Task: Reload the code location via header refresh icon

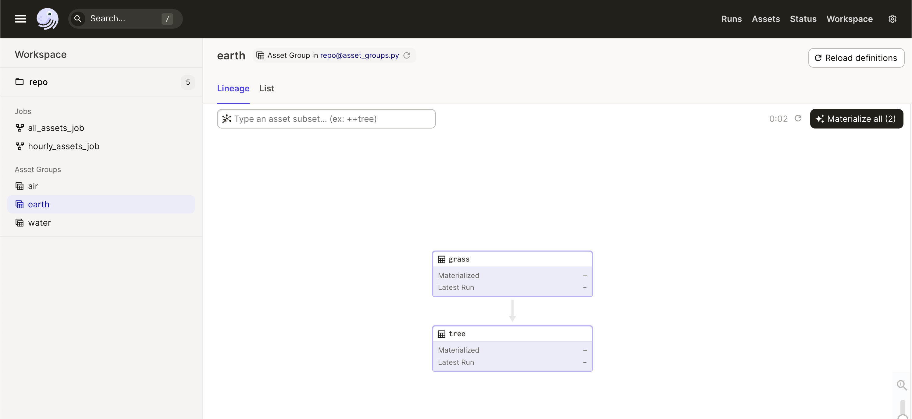Action: point(407,55)
